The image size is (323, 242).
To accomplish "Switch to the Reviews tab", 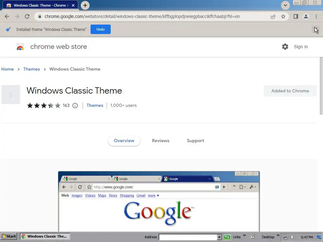I will [x=161, y=141].
